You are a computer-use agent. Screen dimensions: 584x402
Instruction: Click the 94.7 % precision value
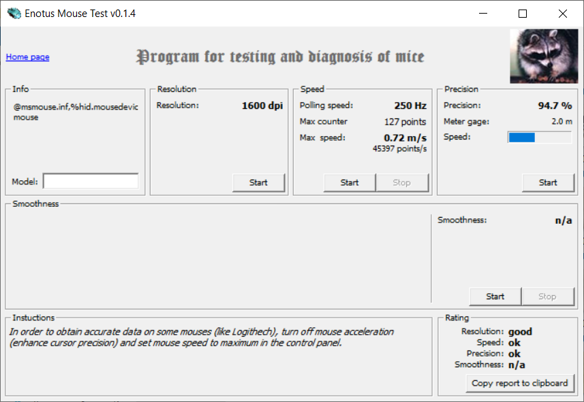coord(555,105)
